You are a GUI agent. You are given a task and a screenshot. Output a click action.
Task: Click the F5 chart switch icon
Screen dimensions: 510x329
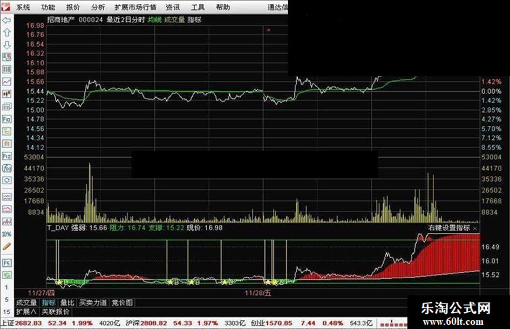(6, 263)
